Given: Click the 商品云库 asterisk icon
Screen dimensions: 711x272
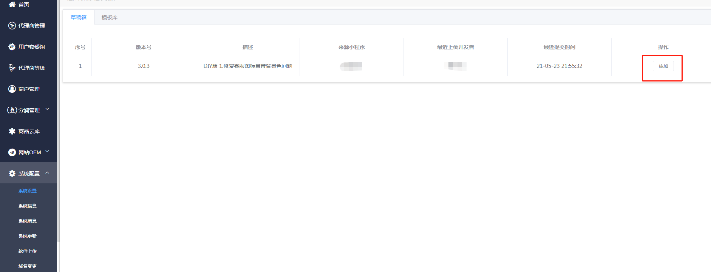Looking at the screenshot, I should pos(12,131).
